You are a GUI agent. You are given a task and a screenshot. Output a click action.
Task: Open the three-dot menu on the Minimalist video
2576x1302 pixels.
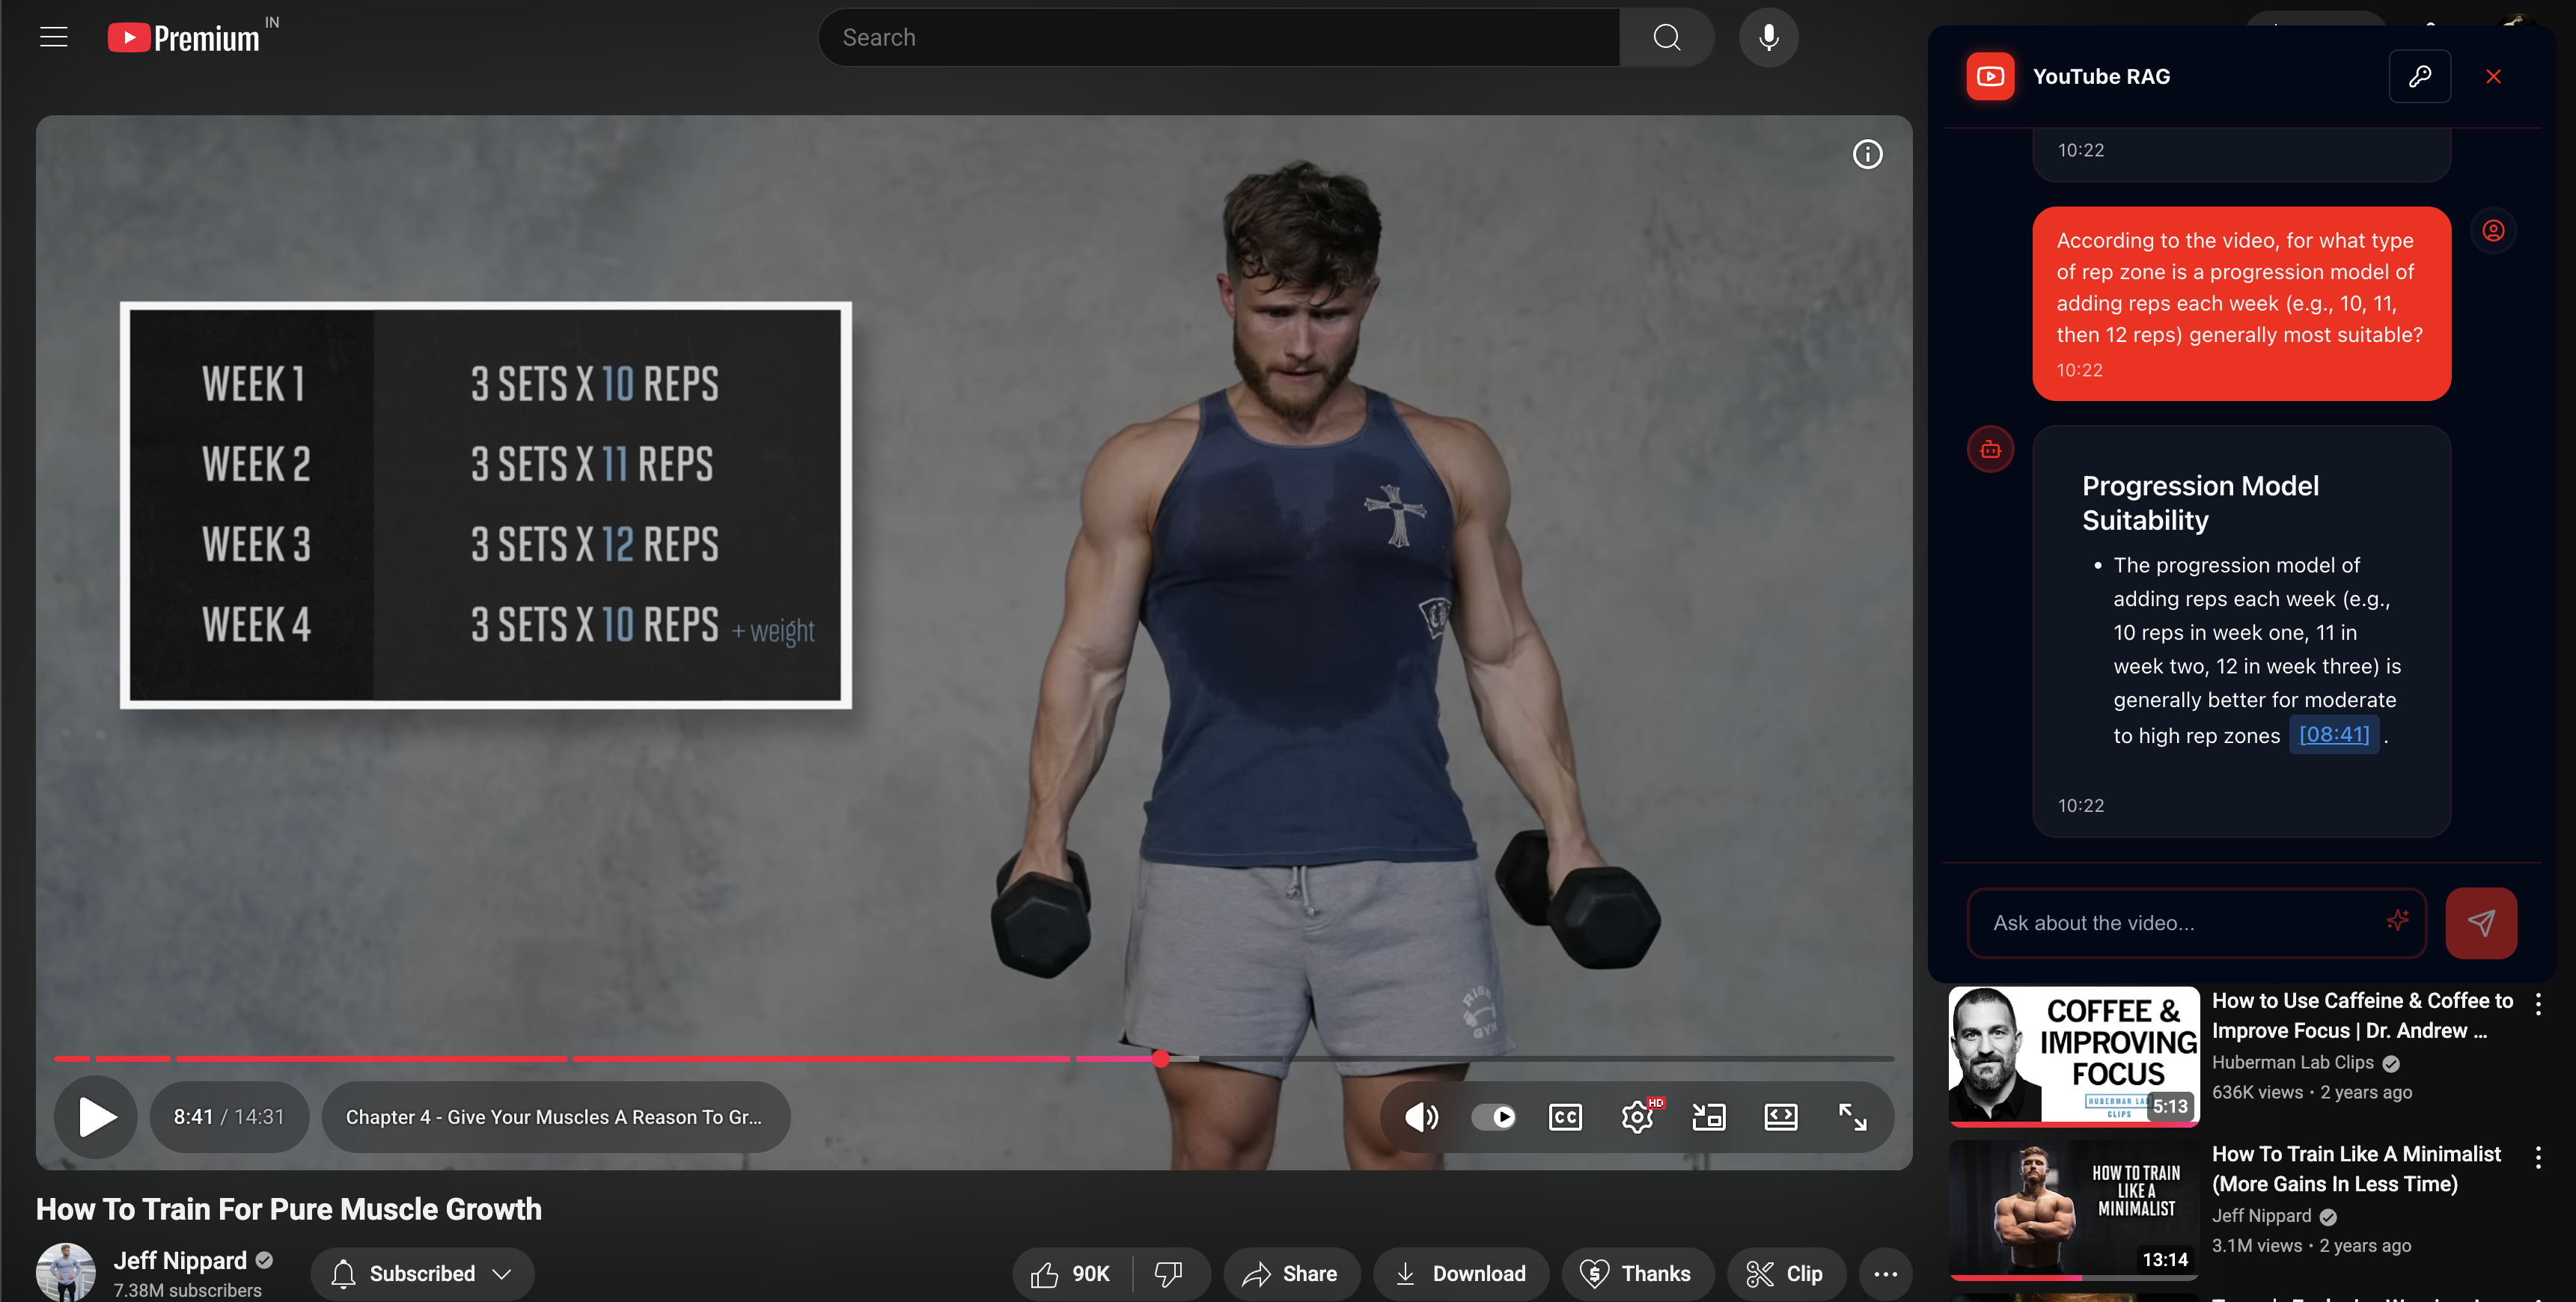(x=2538, y=1157)
